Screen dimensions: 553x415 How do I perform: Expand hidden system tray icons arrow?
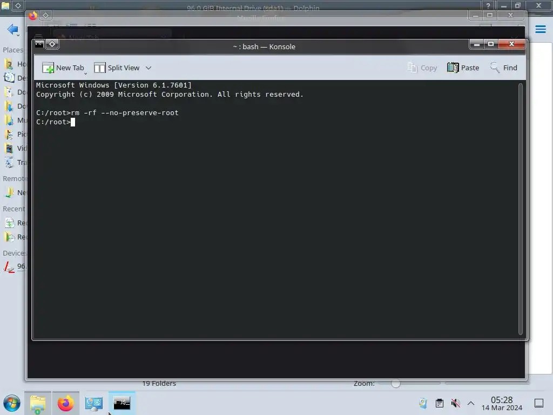tap(471, 403)
